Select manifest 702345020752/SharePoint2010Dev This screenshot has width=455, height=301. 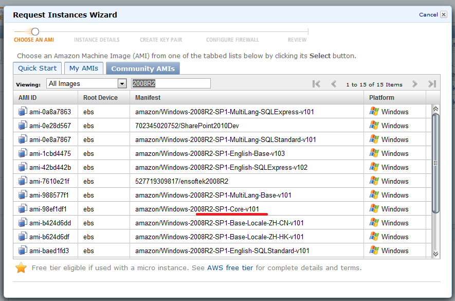[x=187, y=126]
